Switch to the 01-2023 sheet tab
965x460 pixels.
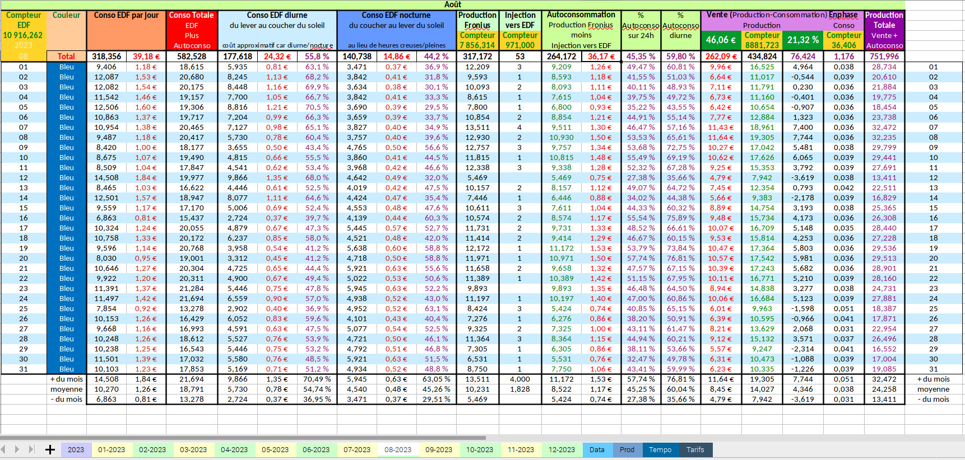(x=112, y=449)
